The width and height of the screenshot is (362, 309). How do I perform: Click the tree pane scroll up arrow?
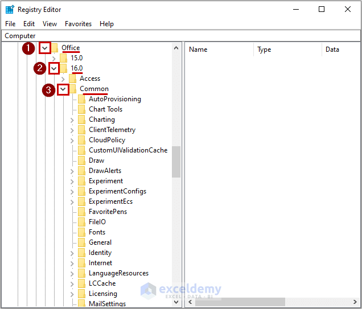point(176,48)
